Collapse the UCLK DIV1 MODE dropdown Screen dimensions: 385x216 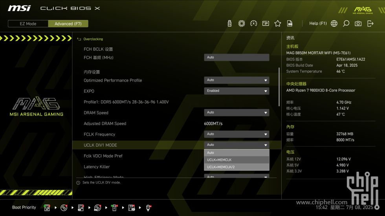pos(236,145)
